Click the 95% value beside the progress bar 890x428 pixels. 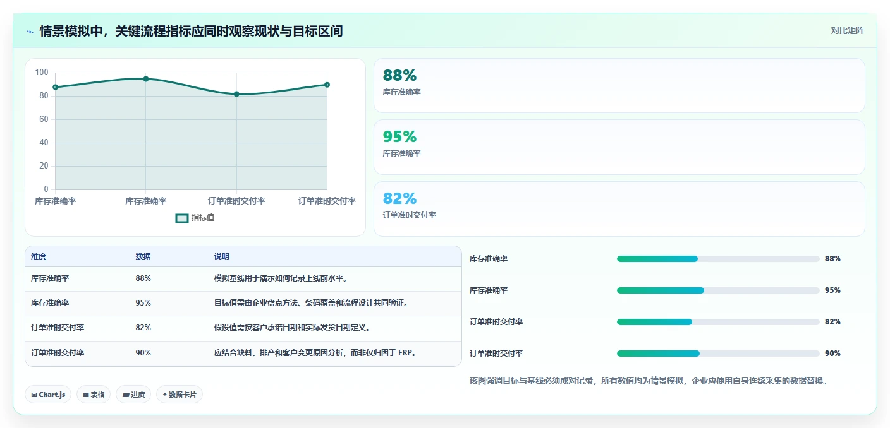pos(832,290)
